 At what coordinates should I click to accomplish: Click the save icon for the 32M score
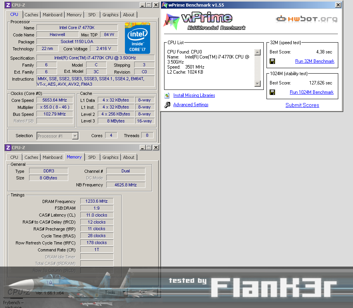point(272,61)
